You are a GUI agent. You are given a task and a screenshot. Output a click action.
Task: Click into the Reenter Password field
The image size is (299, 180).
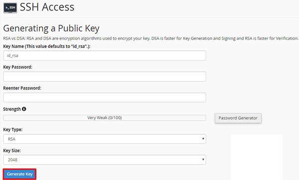click(105, 97)
